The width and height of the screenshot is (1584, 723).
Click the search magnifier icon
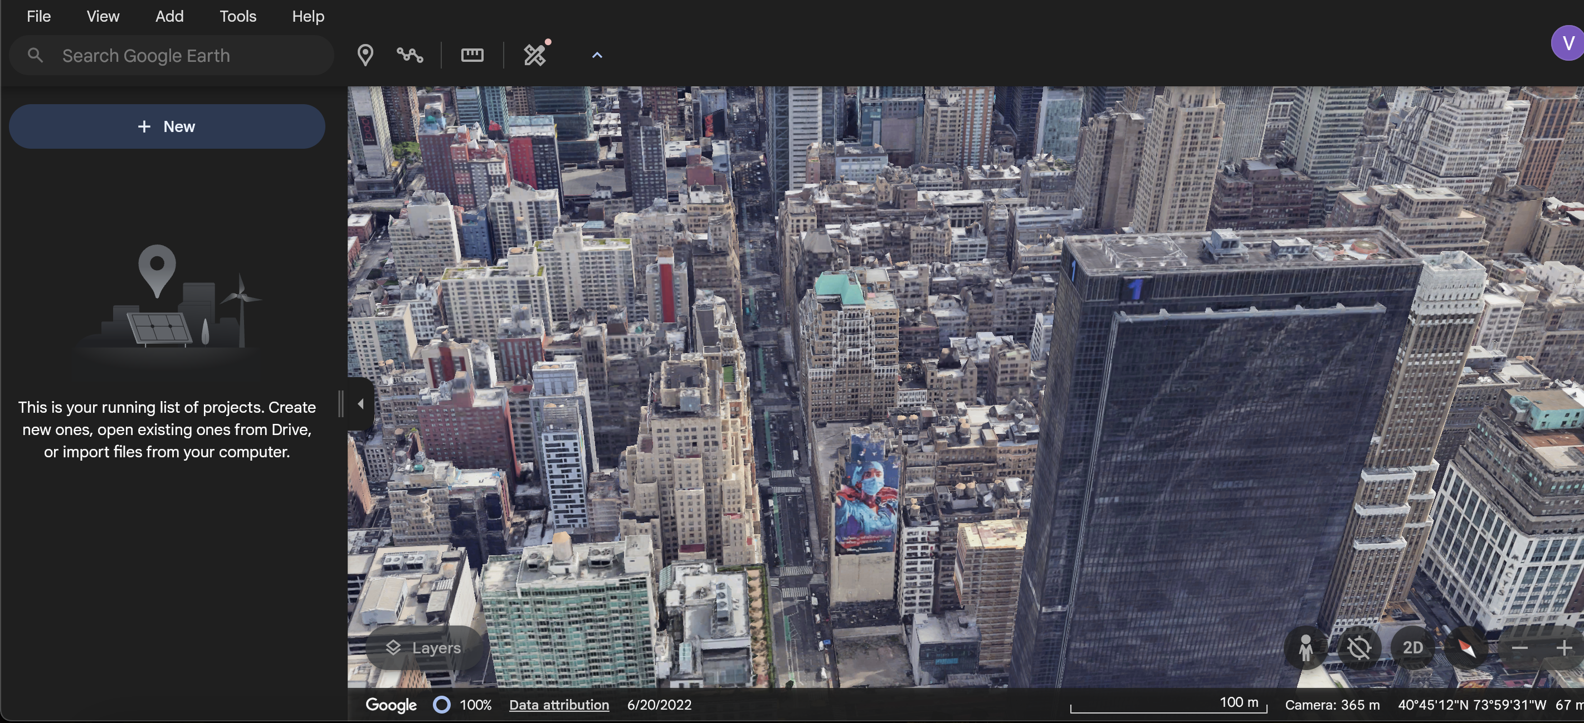pyautogui.click(x=36, y=55)
